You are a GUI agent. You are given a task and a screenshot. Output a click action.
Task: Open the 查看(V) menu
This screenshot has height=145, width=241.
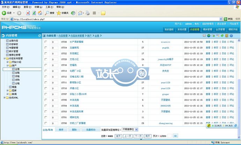[27, 7]
